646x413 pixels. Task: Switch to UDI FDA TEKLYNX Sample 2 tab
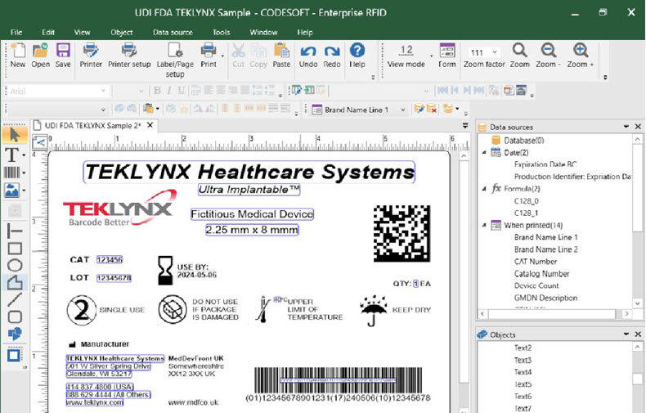click(92, 125)
